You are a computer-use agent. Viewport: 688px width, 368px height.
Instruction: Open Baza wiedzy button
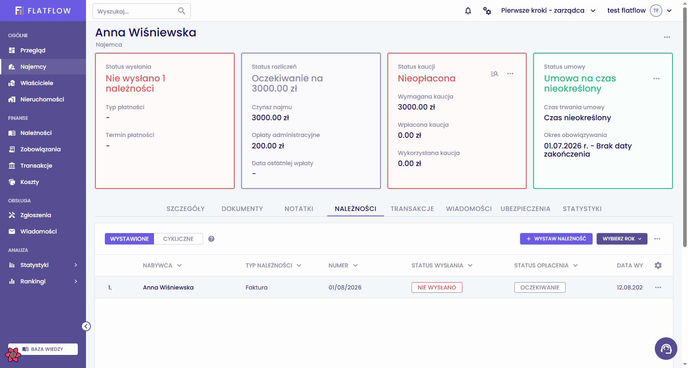pos(43,349)
